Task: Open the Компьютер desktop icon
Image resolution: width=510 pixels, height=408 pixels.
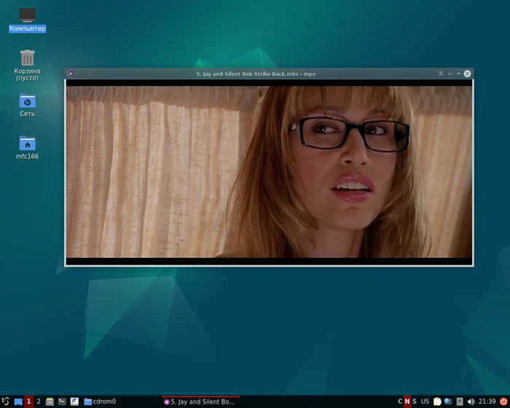Action: coord(28,20)
